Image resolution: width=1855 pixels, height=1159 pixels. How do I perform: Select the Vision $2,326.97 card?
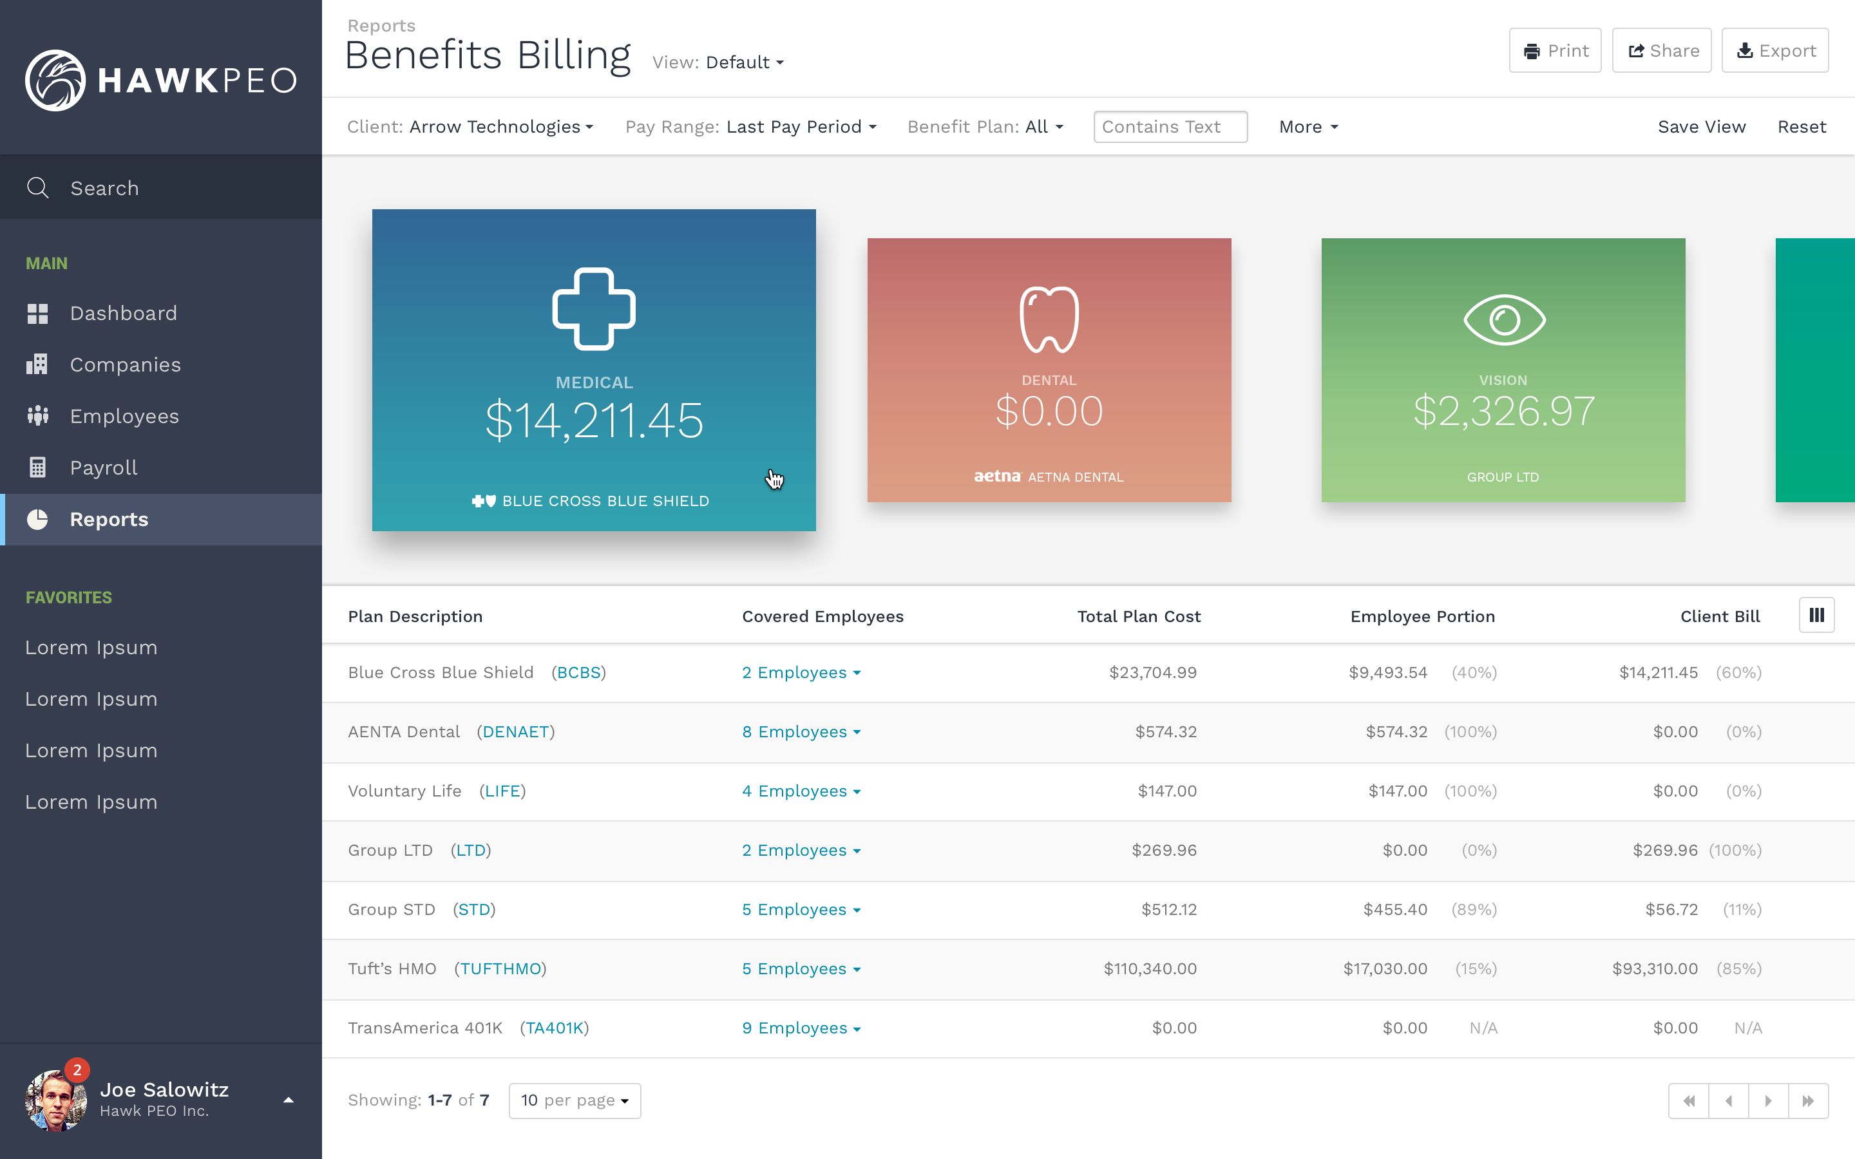(x=1503, y=370)
